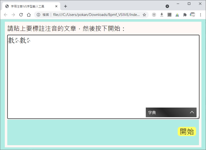Open the profile avatar icon
The image size is (206, 150).
click(x=193, y=15)
